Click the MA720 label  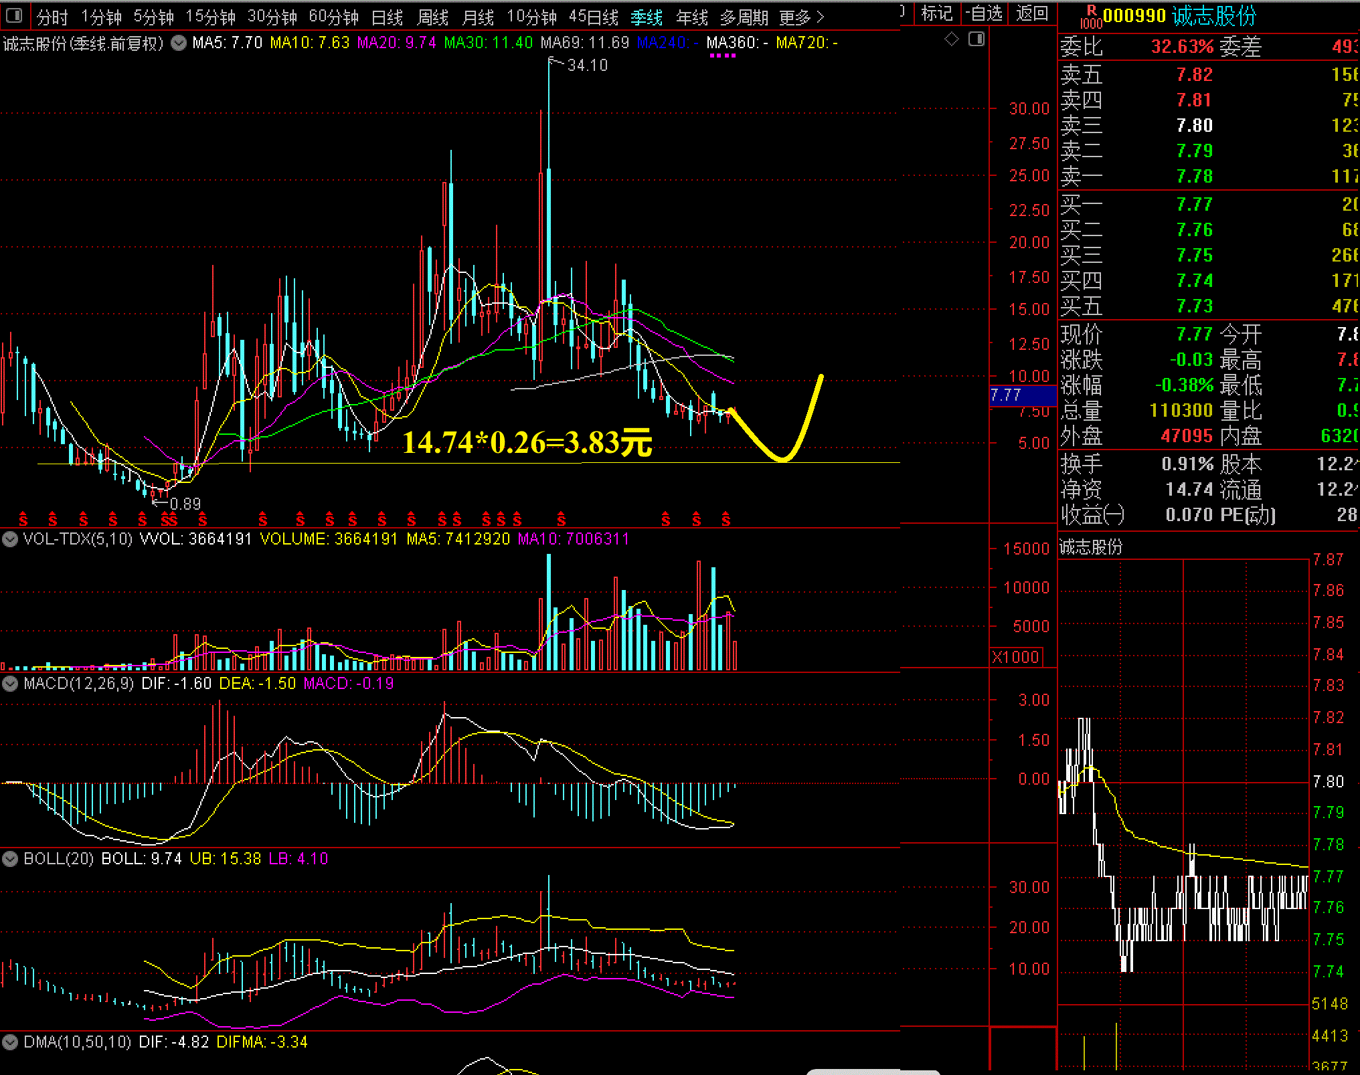[807, 43]
